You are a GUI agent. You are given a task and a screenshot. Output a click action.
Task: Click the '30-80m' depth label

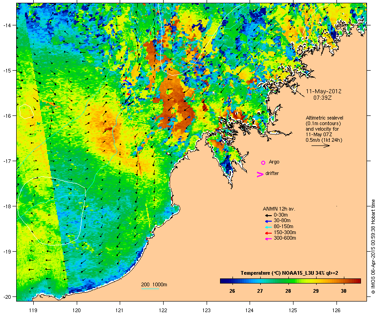point(282,221)
